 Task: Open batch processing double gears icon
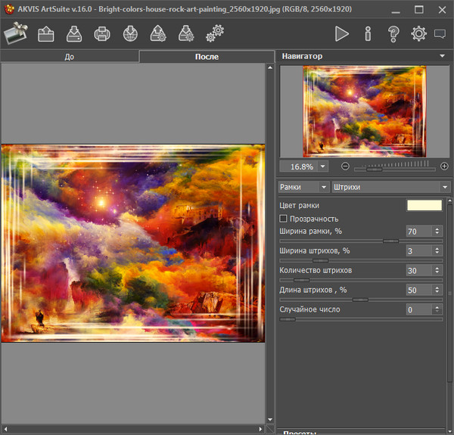pyautogui.click(x=215, y=33)
